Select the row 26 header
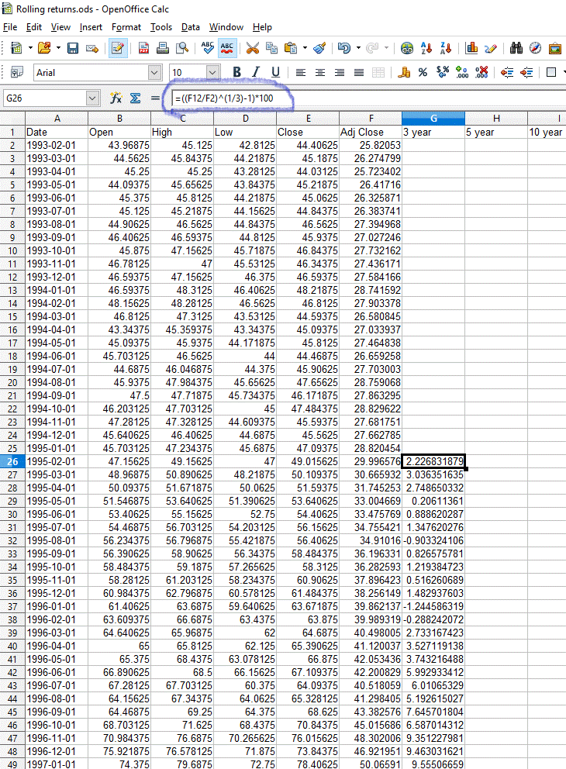566x769 pixels. [12, 461]
